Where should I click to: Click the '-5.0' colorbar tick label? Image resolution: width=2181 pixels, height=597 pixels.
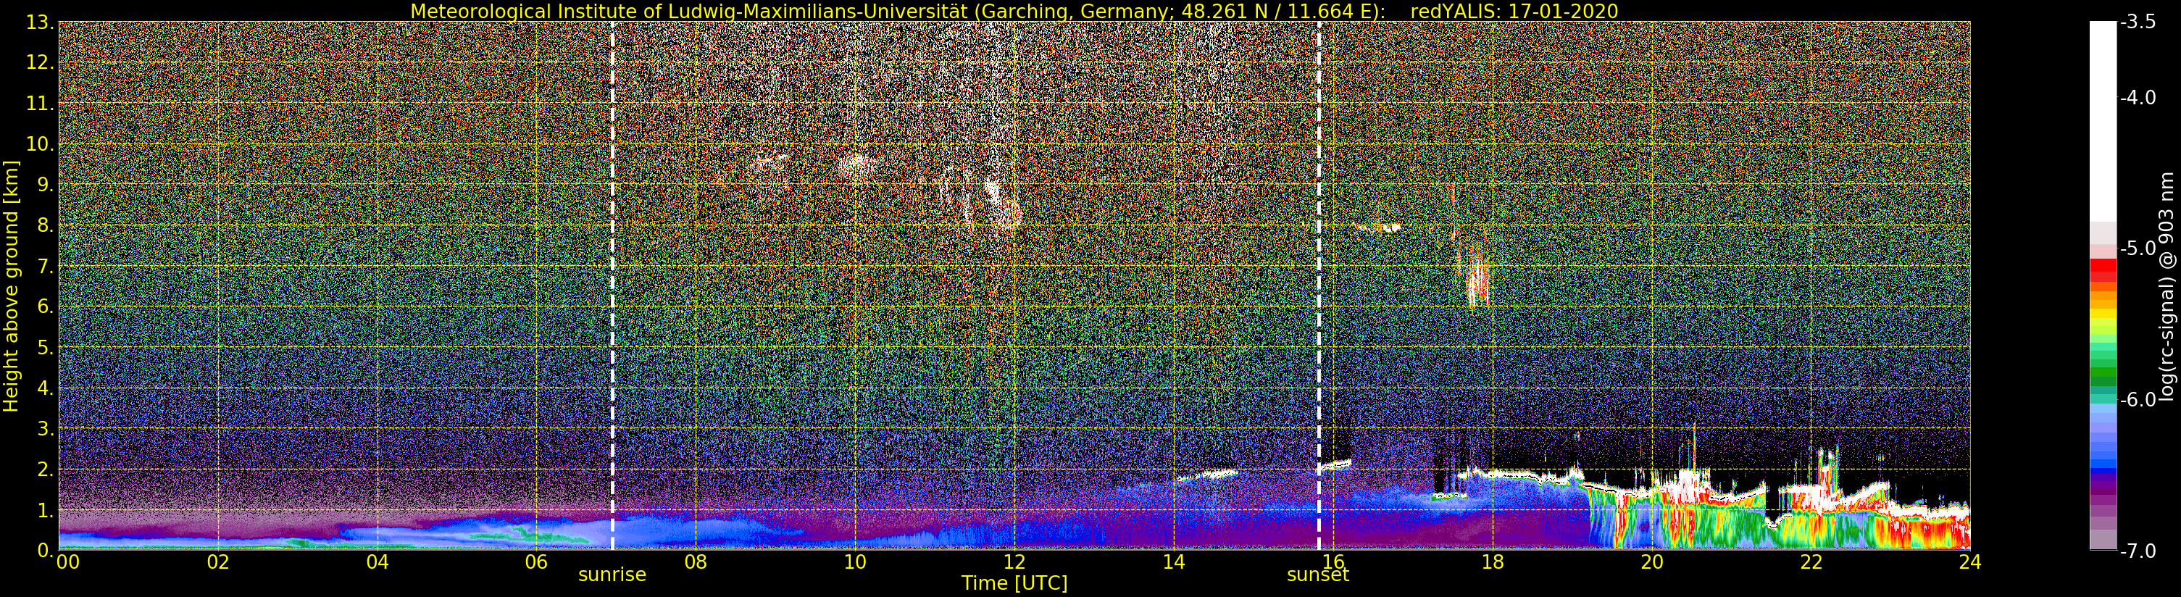pos(2138,248)
